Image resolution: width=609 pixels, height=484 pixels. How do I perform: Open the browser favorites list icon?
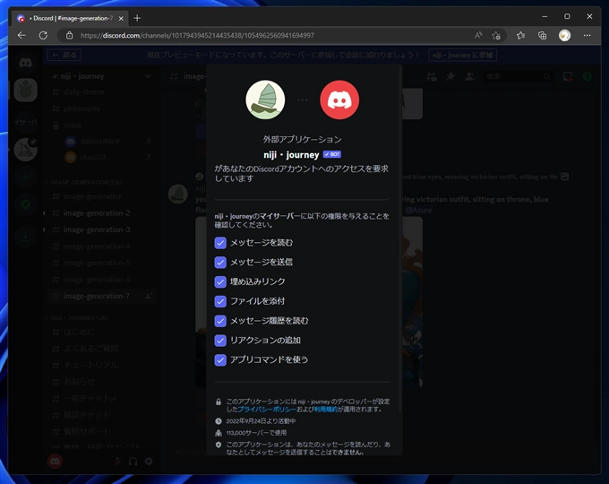[521, 35]
